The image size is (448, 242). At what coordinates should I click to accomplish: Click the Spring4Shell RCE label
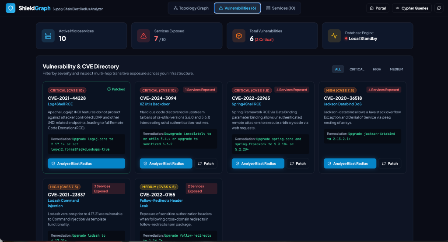click(247, 104)
